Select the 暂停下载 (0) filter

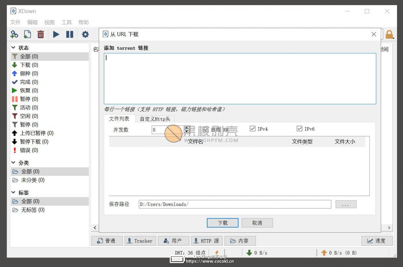pyautogui.click(x=50, y=142)
